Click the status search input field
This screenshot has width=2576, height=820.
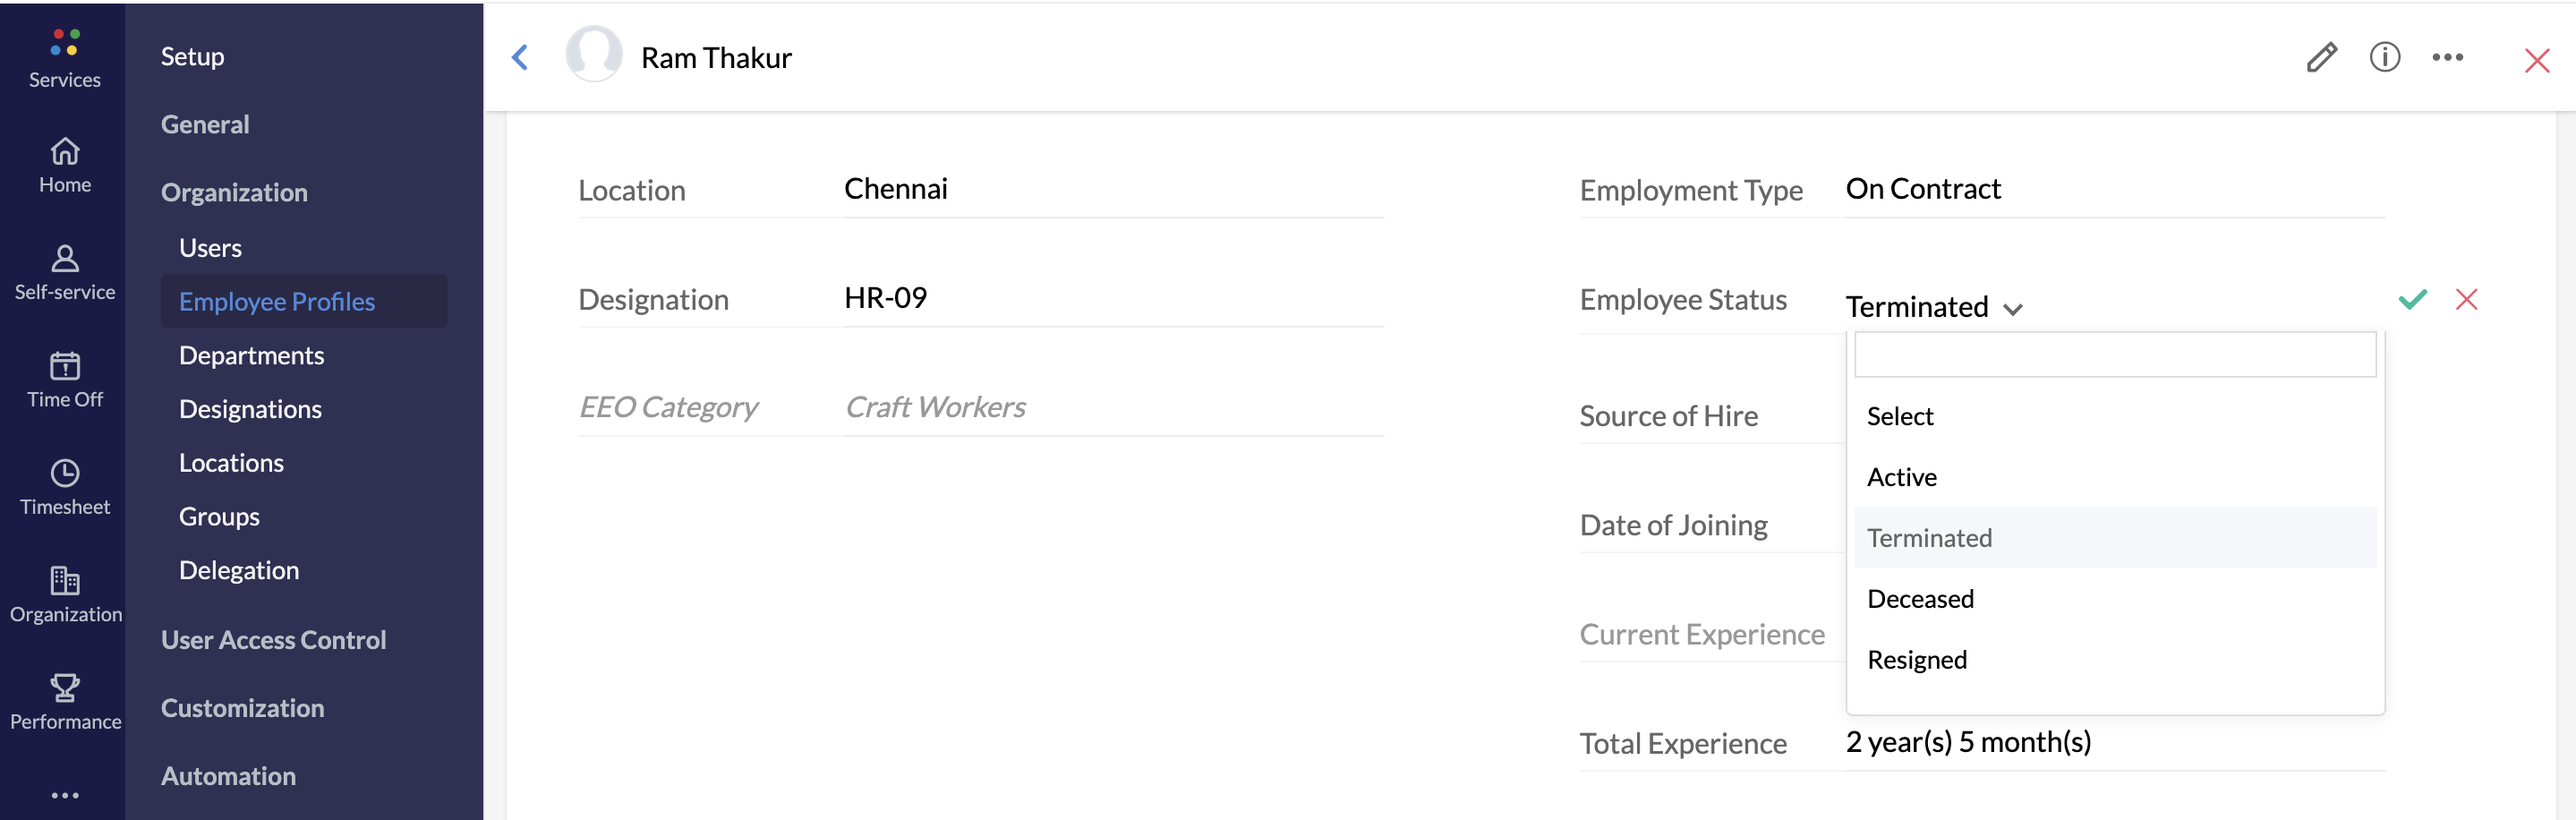2114,354
